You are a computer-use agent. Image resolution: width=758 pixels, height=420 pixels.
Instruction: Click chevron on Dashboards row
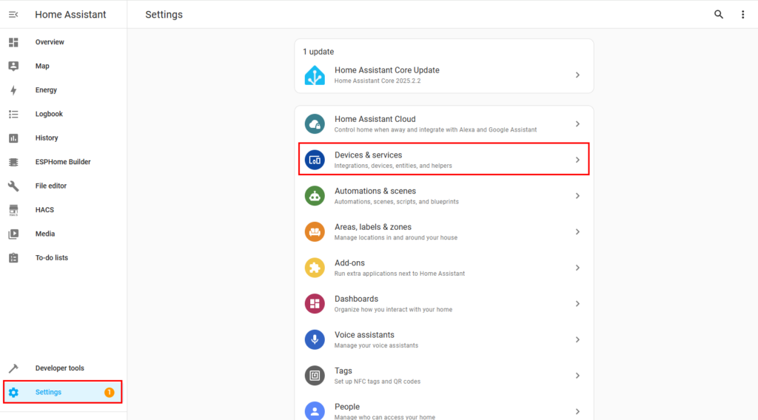[577, 304]
